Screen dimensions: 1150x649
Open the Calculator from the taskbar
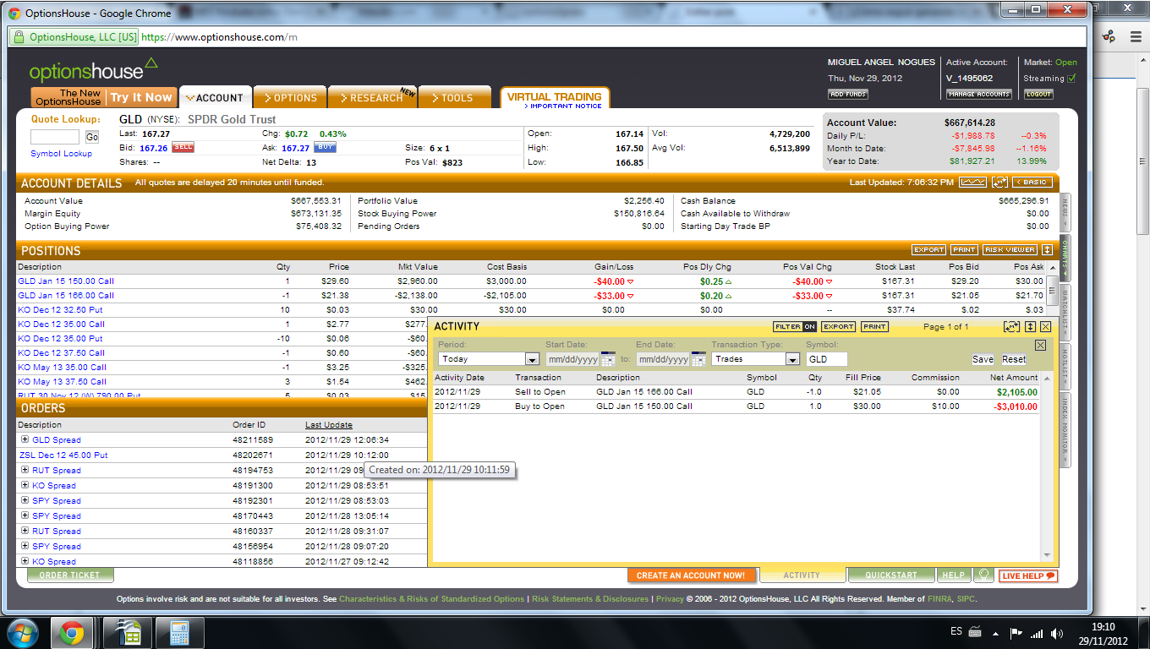tap(178, 632)
